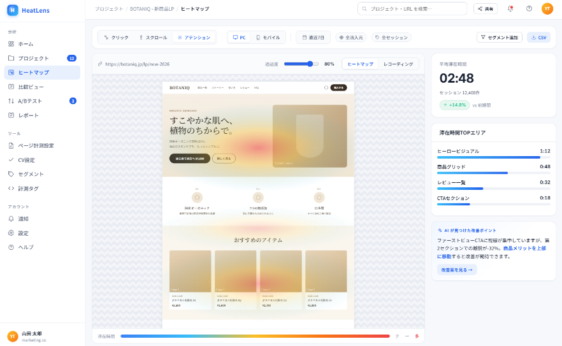Open the 全セッション session filter

[x=391, y=38]
